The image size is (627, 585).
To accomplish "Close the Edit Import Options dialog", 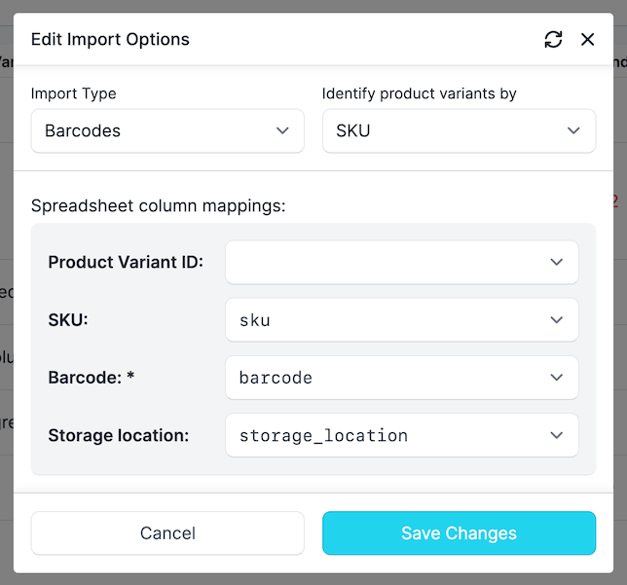I will coord(587,39).
